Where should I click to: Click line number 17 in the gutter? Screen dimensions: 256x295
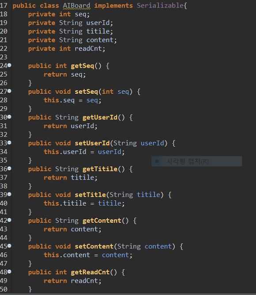click(4, 6)
